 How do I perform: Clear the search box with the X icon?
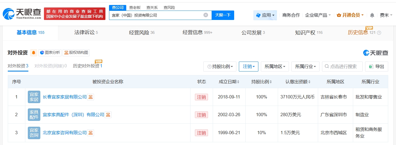[206, 15]
